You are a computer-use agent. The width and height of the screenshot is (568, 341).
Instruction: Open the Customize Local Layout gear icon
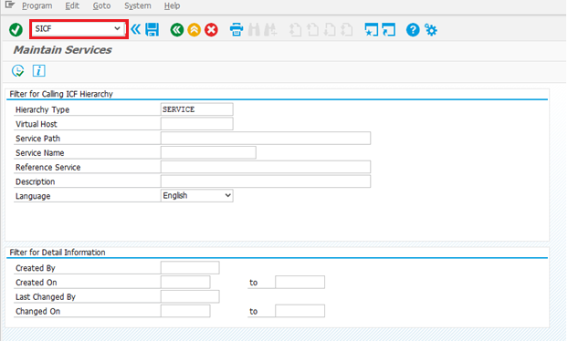click(431, 30)
